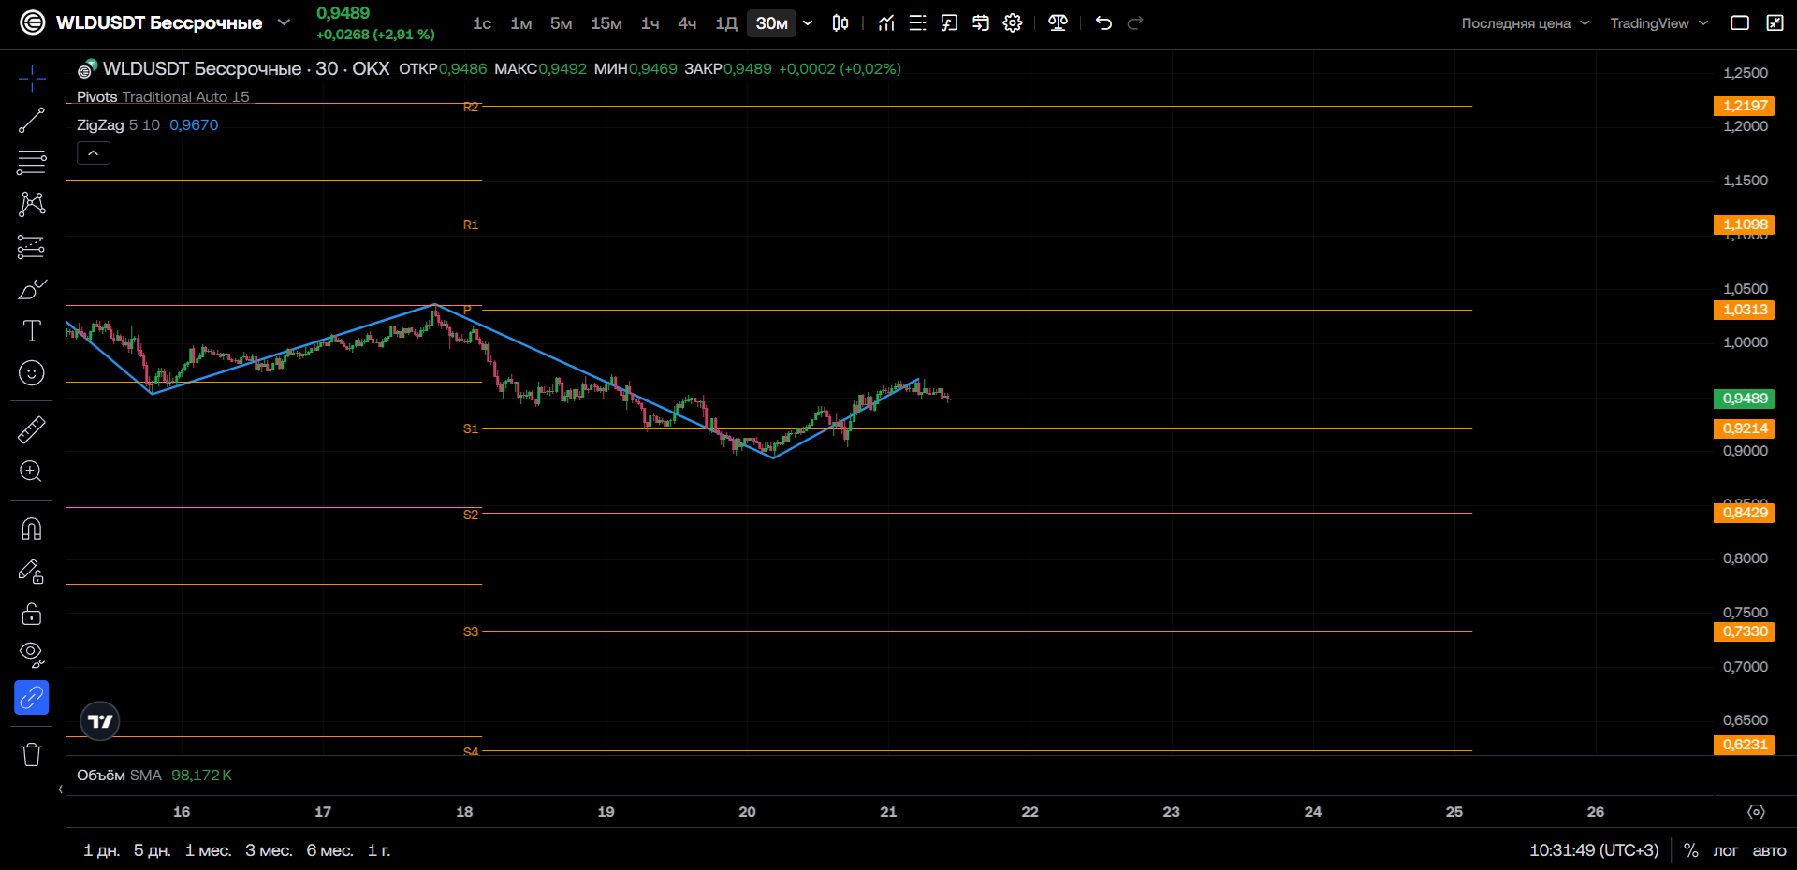Viewport: 1797px width, 870px height.
Task: Activate the zoom in tool
Action: click(32, 471)
